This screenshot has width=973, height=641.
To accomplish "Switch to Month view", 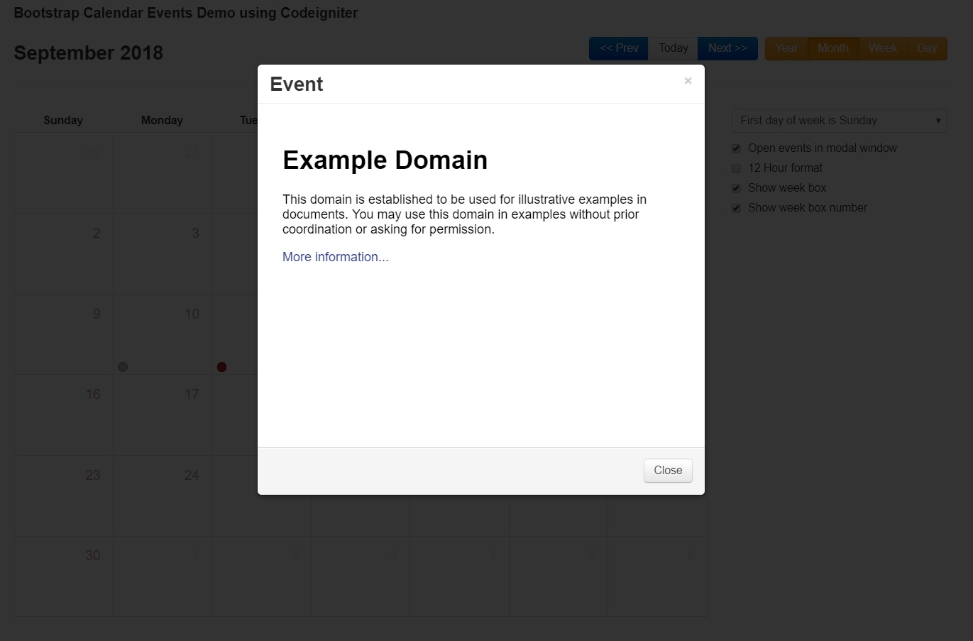I will pyautogui.click(x=832, y=48).
